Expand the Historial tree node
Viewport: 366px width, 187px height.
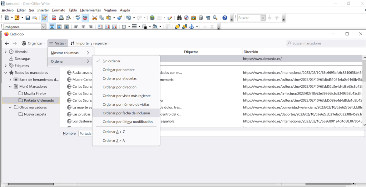pyautogui.click(x=6, y=52)
